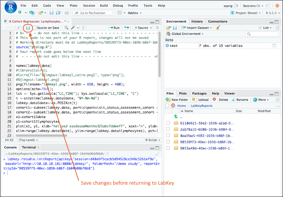Viewport: 283px width, 197px height.
Task: Check the box for folder 0118e621-56e2-1036-a2ad
Action: tap(168, 123)
